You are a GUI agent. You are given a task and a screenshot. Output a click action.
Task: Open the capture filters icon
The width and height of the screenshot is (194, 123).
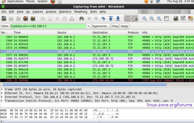[176, 19]
